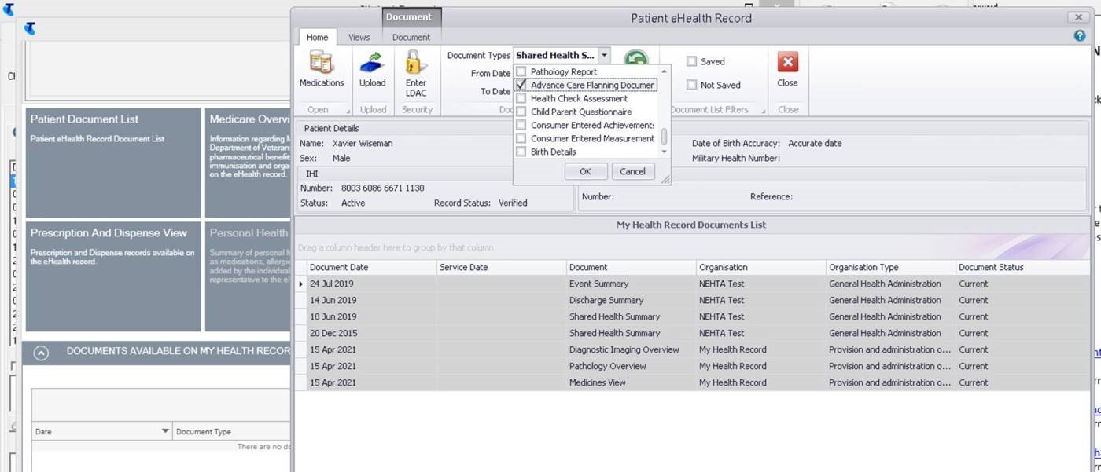This screenshot has height=472, width=1101.
Task: Open Date column dropdown in background window
Action: (x=165, y=431)
